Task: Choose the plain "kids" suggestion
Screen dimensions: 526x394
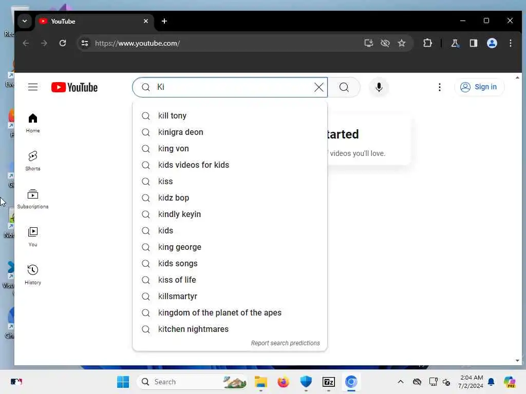Action: (x=230, y=230)
